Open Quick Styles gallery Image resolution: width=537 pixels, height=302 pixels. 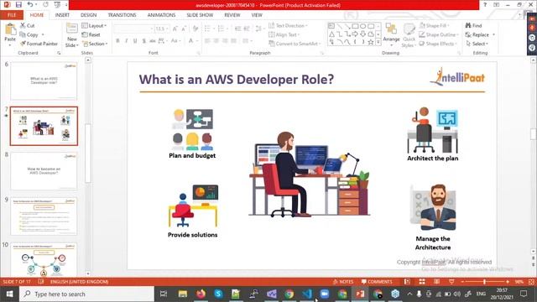(409, 35)
